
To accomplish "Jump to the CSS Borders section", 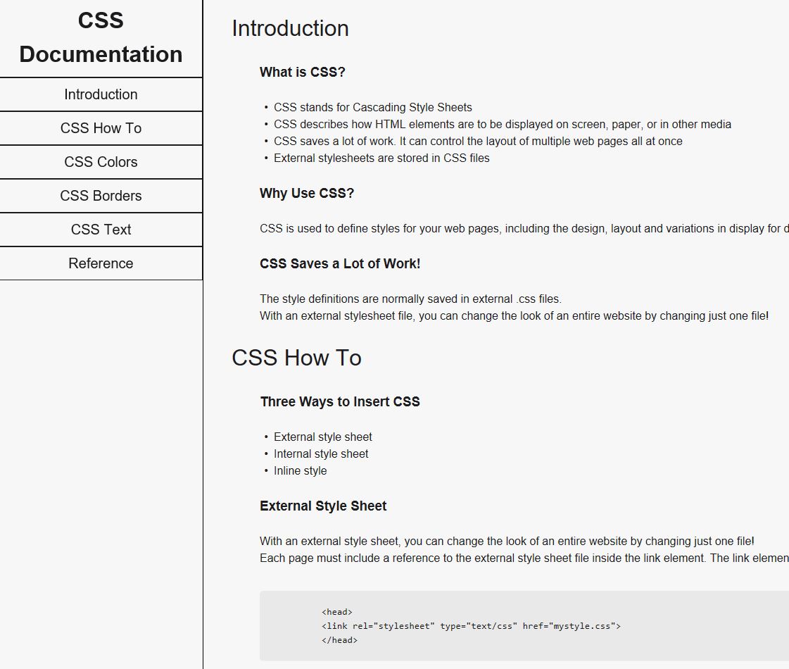I will pos(101,196).
